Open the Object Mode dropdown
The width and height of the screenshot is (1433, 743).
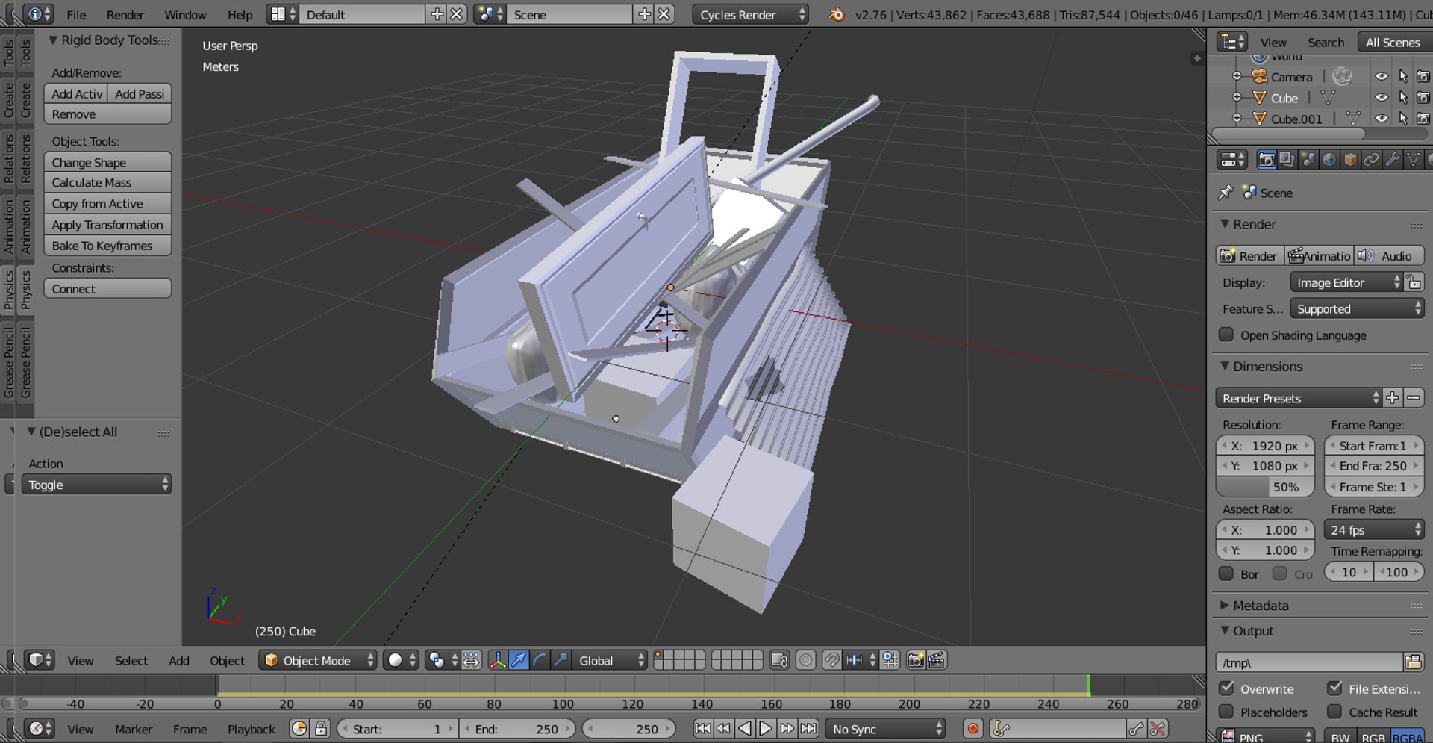tap(318, 660)
